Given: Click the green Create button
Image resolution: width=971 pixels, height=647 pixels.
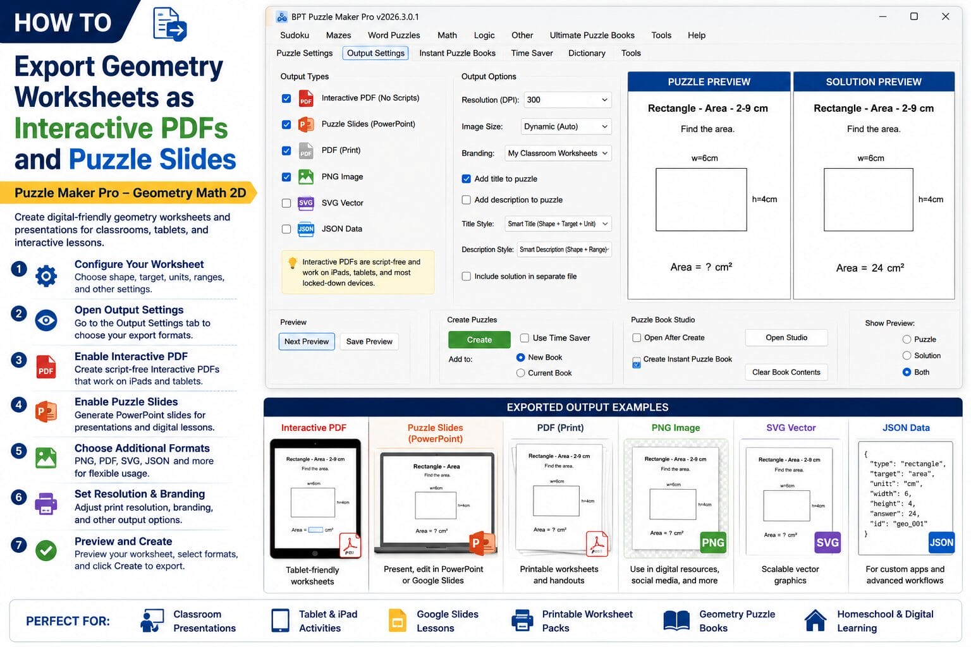Looking at the screenshot, I should (479, 340).
